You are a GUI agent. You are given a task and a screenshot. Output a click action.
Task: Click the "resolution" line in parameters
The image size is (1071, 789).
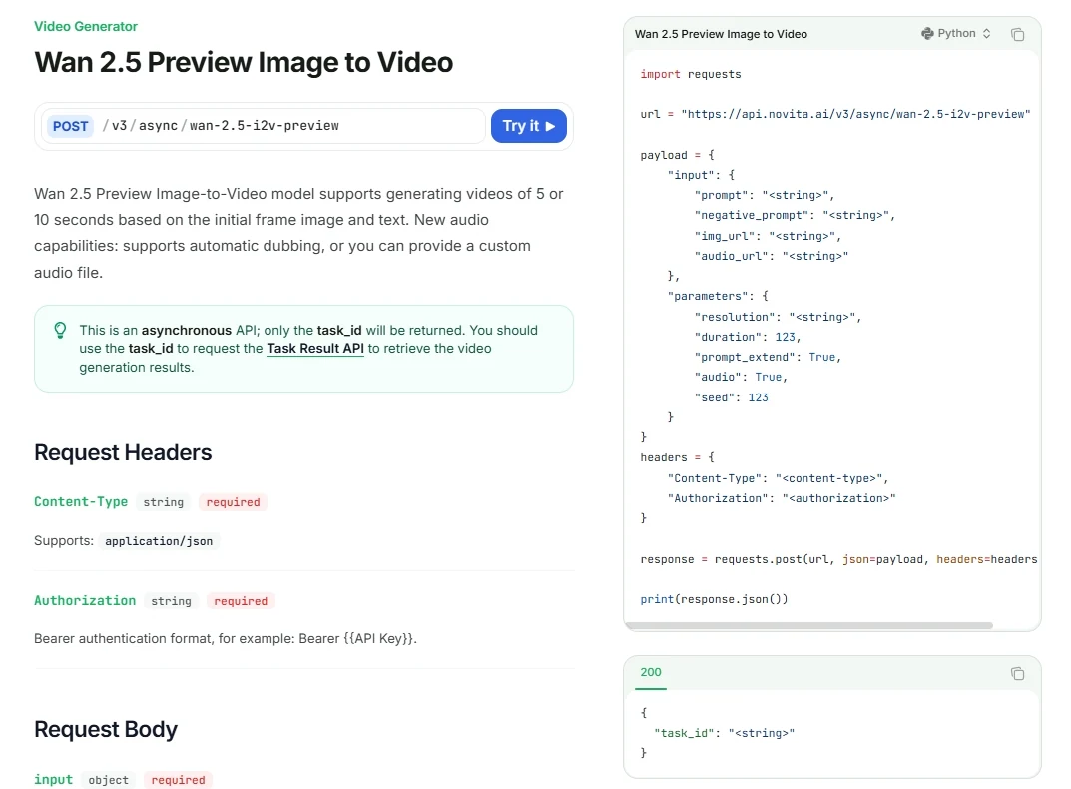coord(778,317)
